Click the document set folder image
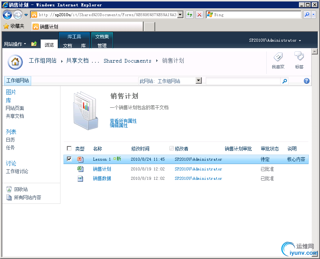 click(x=86, y=111)
